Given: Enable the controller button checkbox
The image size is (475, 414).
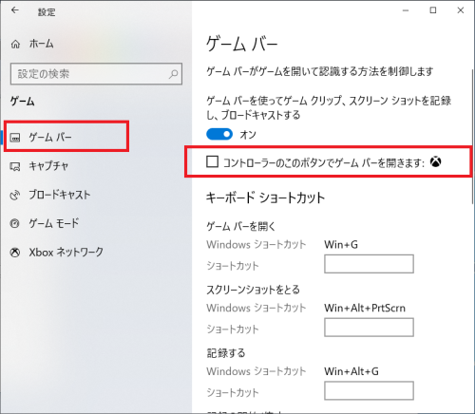Looking at the screenshot, I should pos(212,161).
